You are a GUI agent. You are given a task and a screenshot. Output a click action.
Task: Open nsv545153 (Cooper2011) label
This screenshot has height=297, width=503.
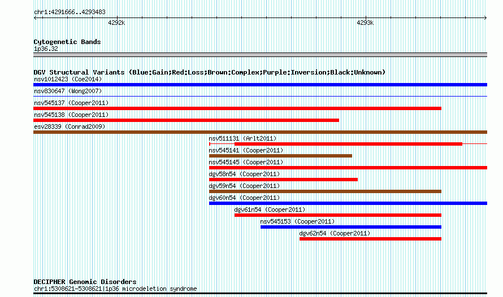pos(297,221)
